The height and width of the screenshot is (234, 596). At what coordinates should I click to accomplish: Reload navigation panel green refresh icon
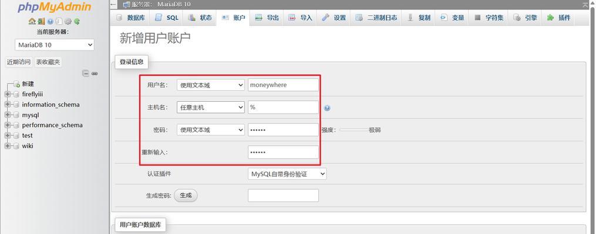point(77,21)
